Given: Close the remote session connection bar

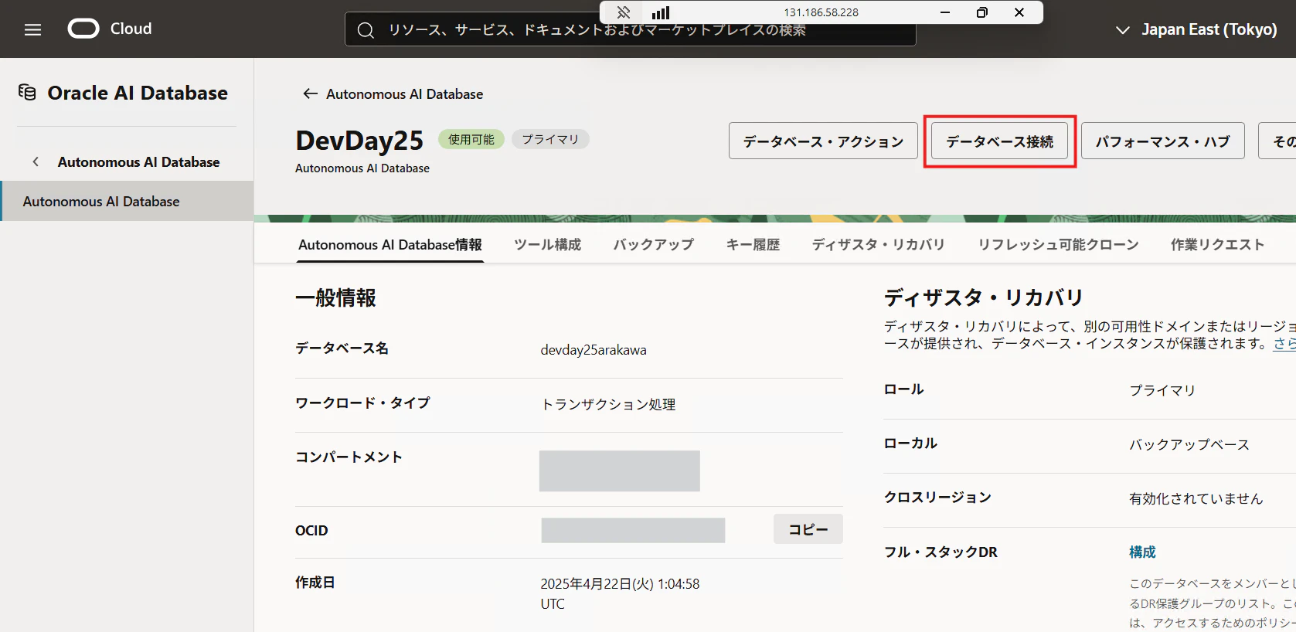Looking at the screenshot, I should point(1019,12).
